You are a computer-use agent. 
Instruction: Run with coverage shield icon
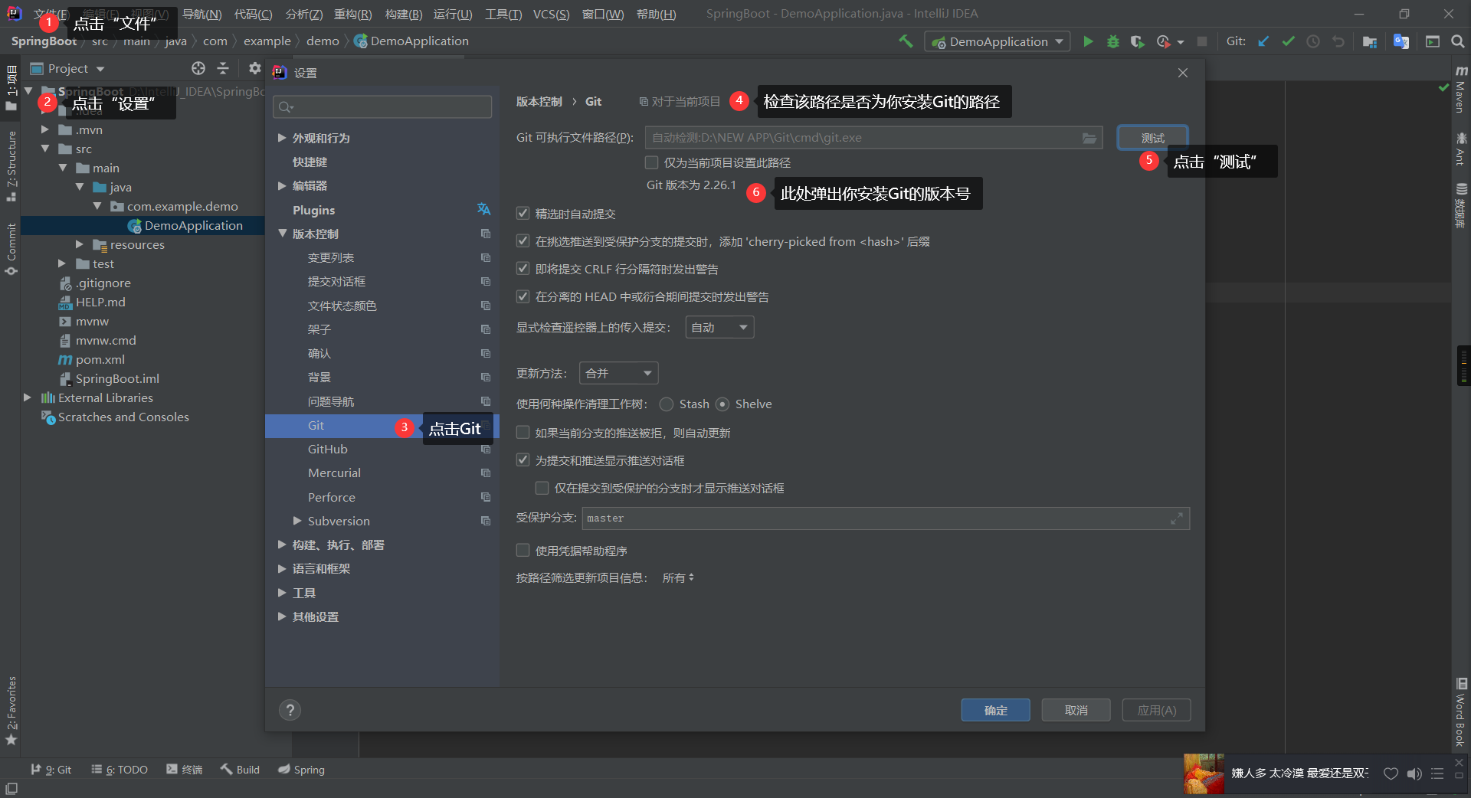click(1138, 41)
